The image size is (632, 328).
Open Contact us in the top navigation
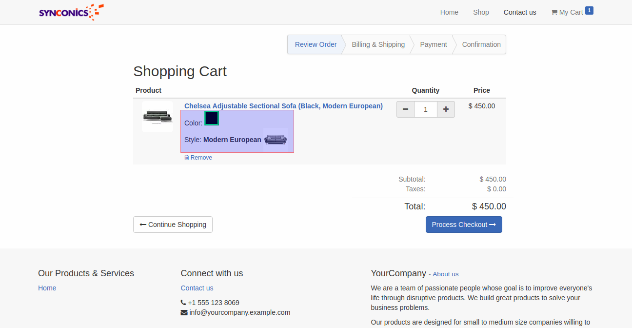coord(520,12)
